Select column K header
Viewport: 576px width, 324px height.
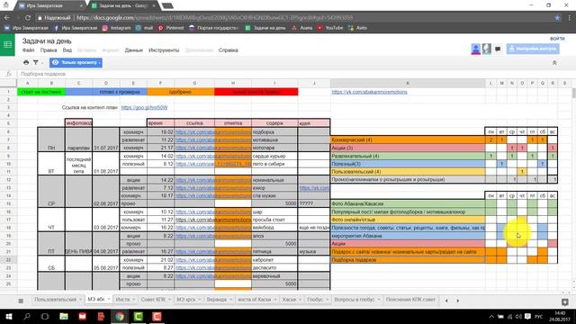pos(408,84)
